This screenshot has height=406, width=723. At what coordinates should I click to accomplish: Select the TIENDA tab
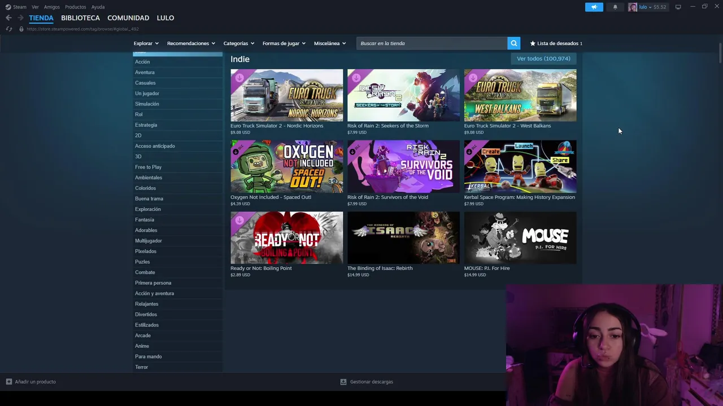point(41,18)
